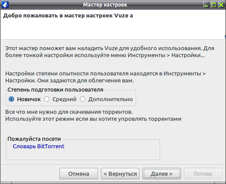Click the Степень подготовки пользователя group label
226x184 pixels.
pyautogui.click(x=55, y=90)
